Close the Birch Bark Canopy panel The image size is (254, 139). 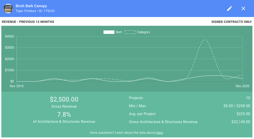(x=243, y=9)
